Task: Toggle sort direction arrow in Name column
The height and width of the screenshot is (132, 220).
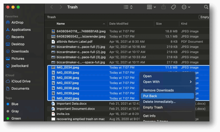Action: pos(104,24)
